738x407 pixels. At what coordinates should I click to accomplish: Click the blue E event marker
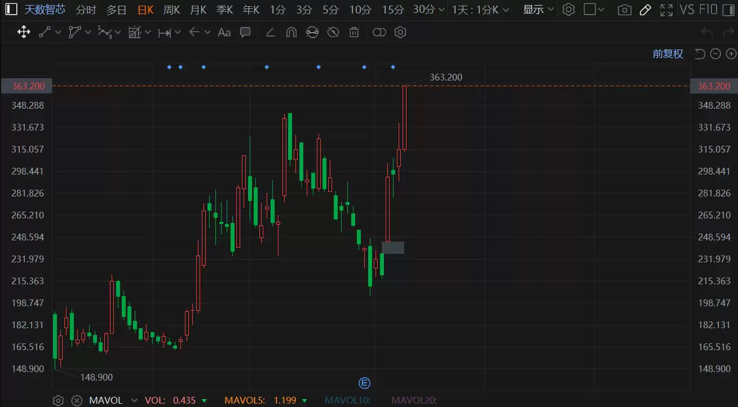pos(364,383)
